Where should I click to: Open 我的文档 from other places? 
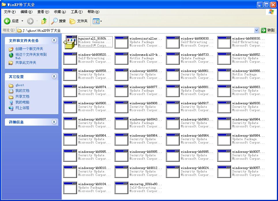point(22,91)
